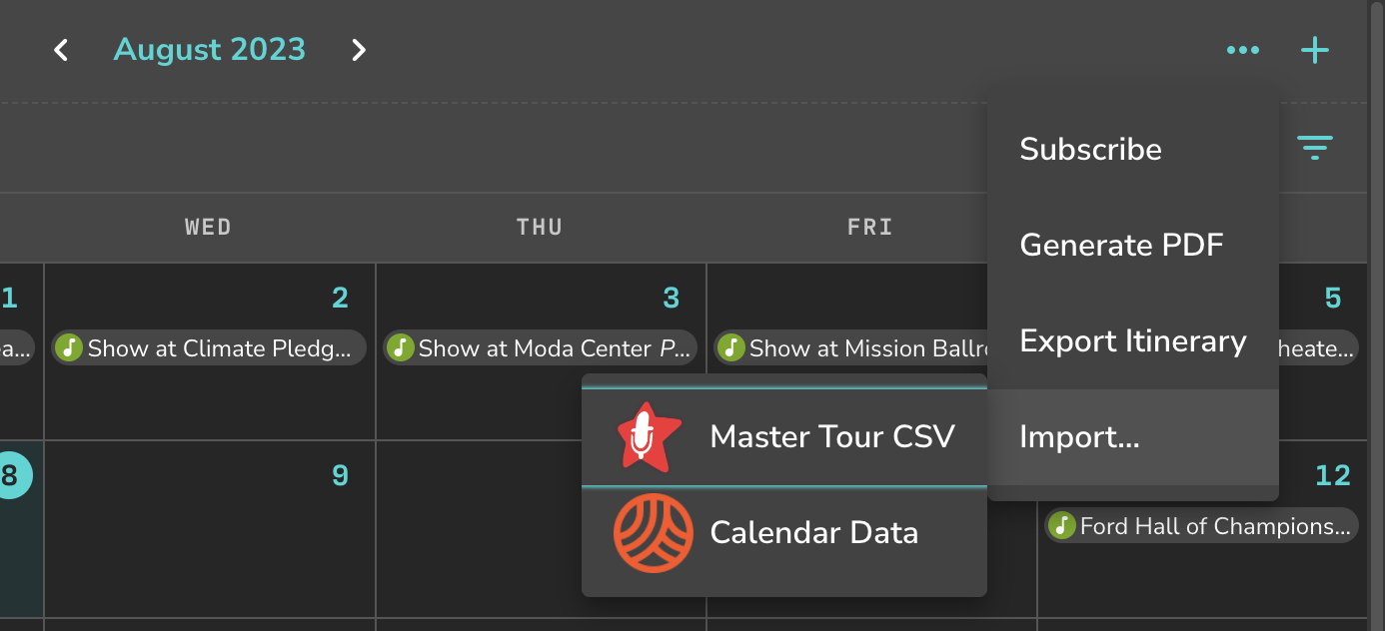The height and width of the screenshot is (631, 1385).
Task: Click music note icon on Ford Hall event
Action: coord(1062,526)
